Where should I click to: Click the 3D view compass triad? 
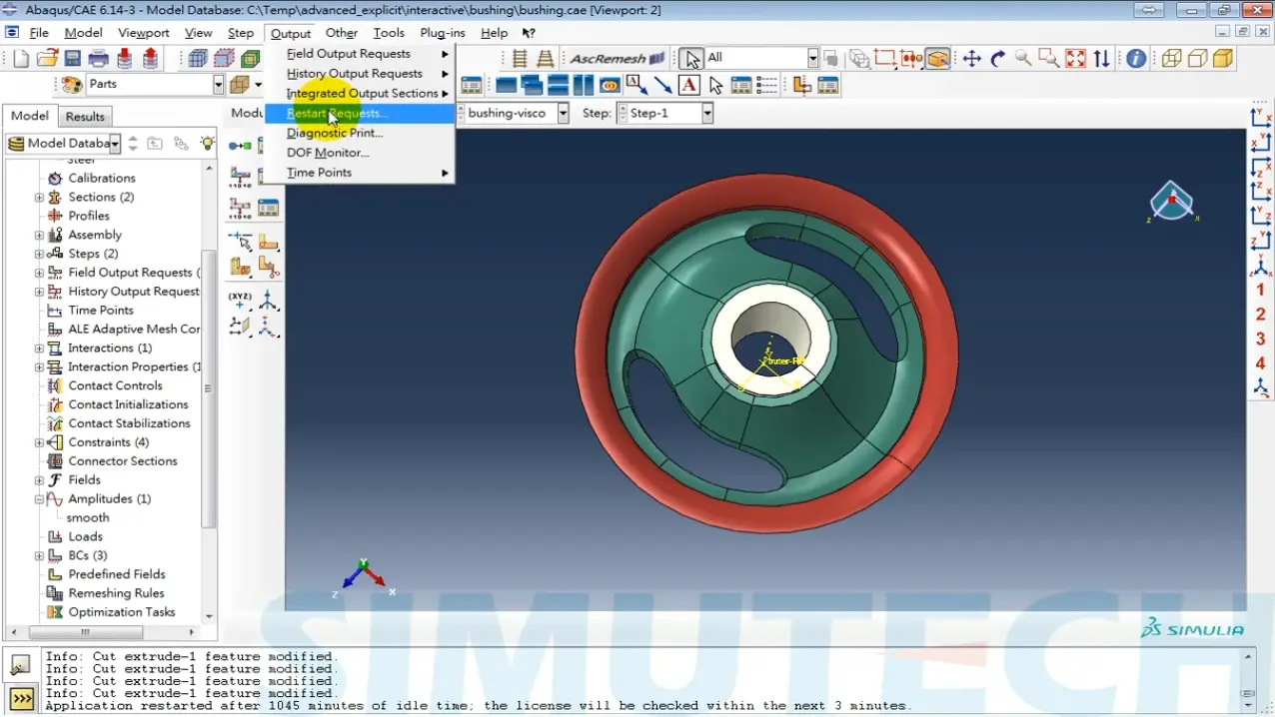[1171, 203]
